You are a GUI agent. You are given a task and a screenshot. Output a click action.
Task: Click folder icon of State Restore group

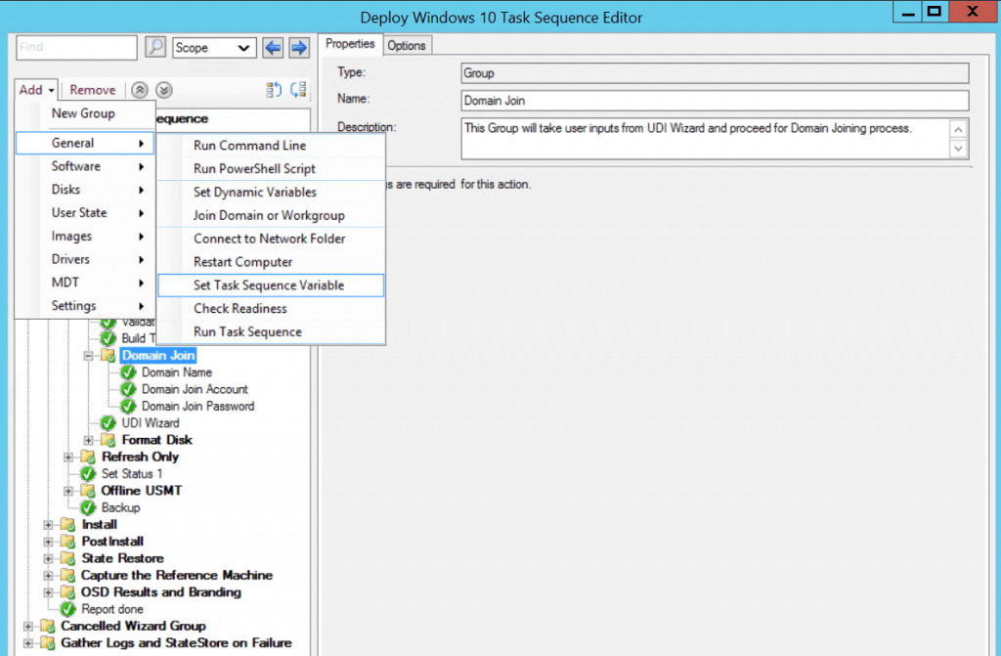click(67, 558)
